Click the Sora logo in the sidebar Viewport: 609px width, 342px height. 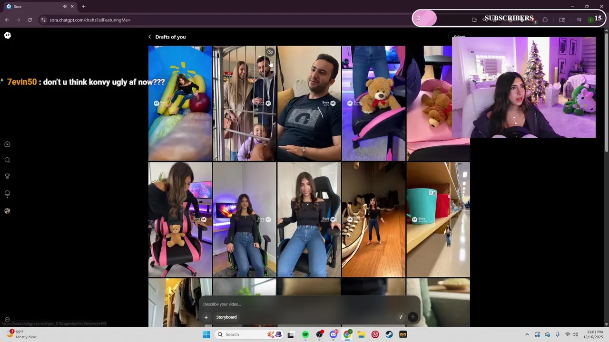tap(8, 35)
